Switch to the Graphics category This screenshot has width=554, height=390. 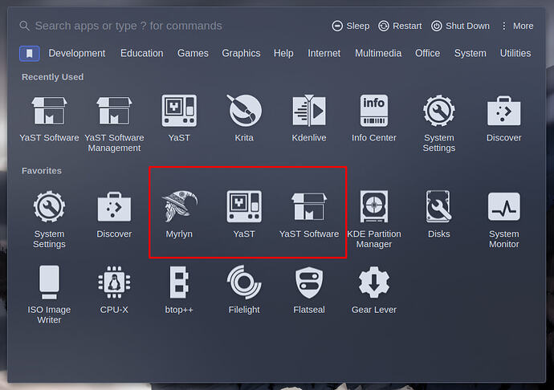coord(241,53)
